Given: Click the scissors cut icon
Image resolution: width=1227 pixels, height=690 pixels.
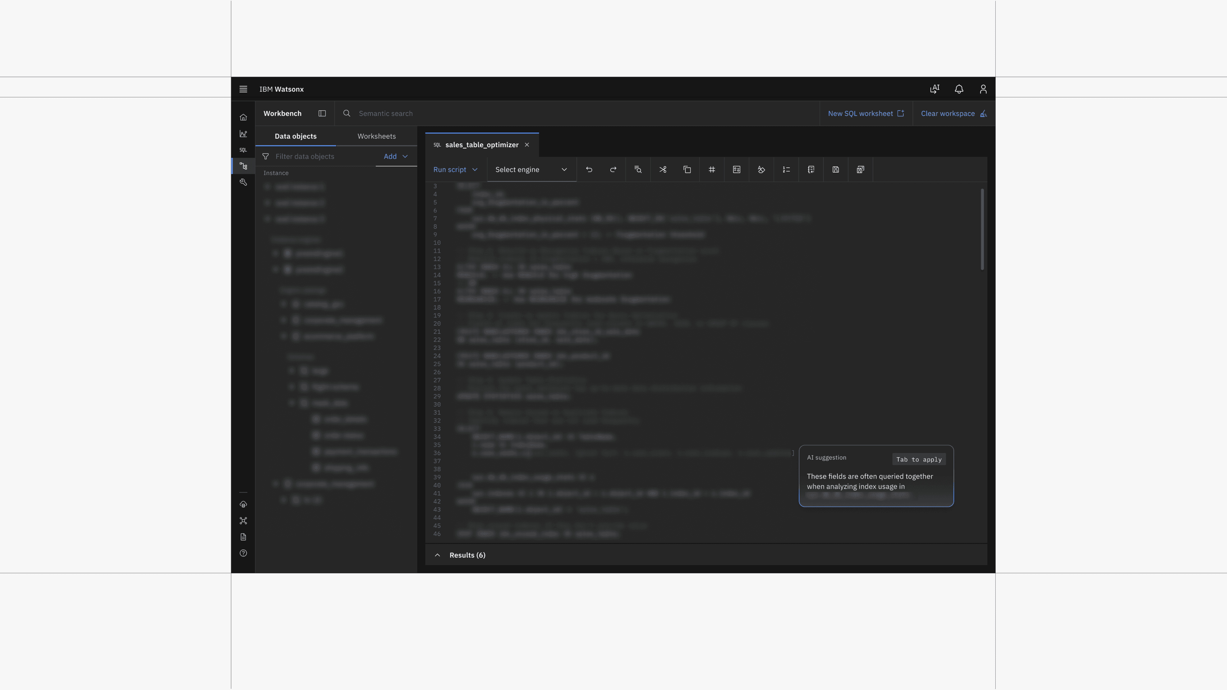Looking at the screenshot, I should click(663, 170).
